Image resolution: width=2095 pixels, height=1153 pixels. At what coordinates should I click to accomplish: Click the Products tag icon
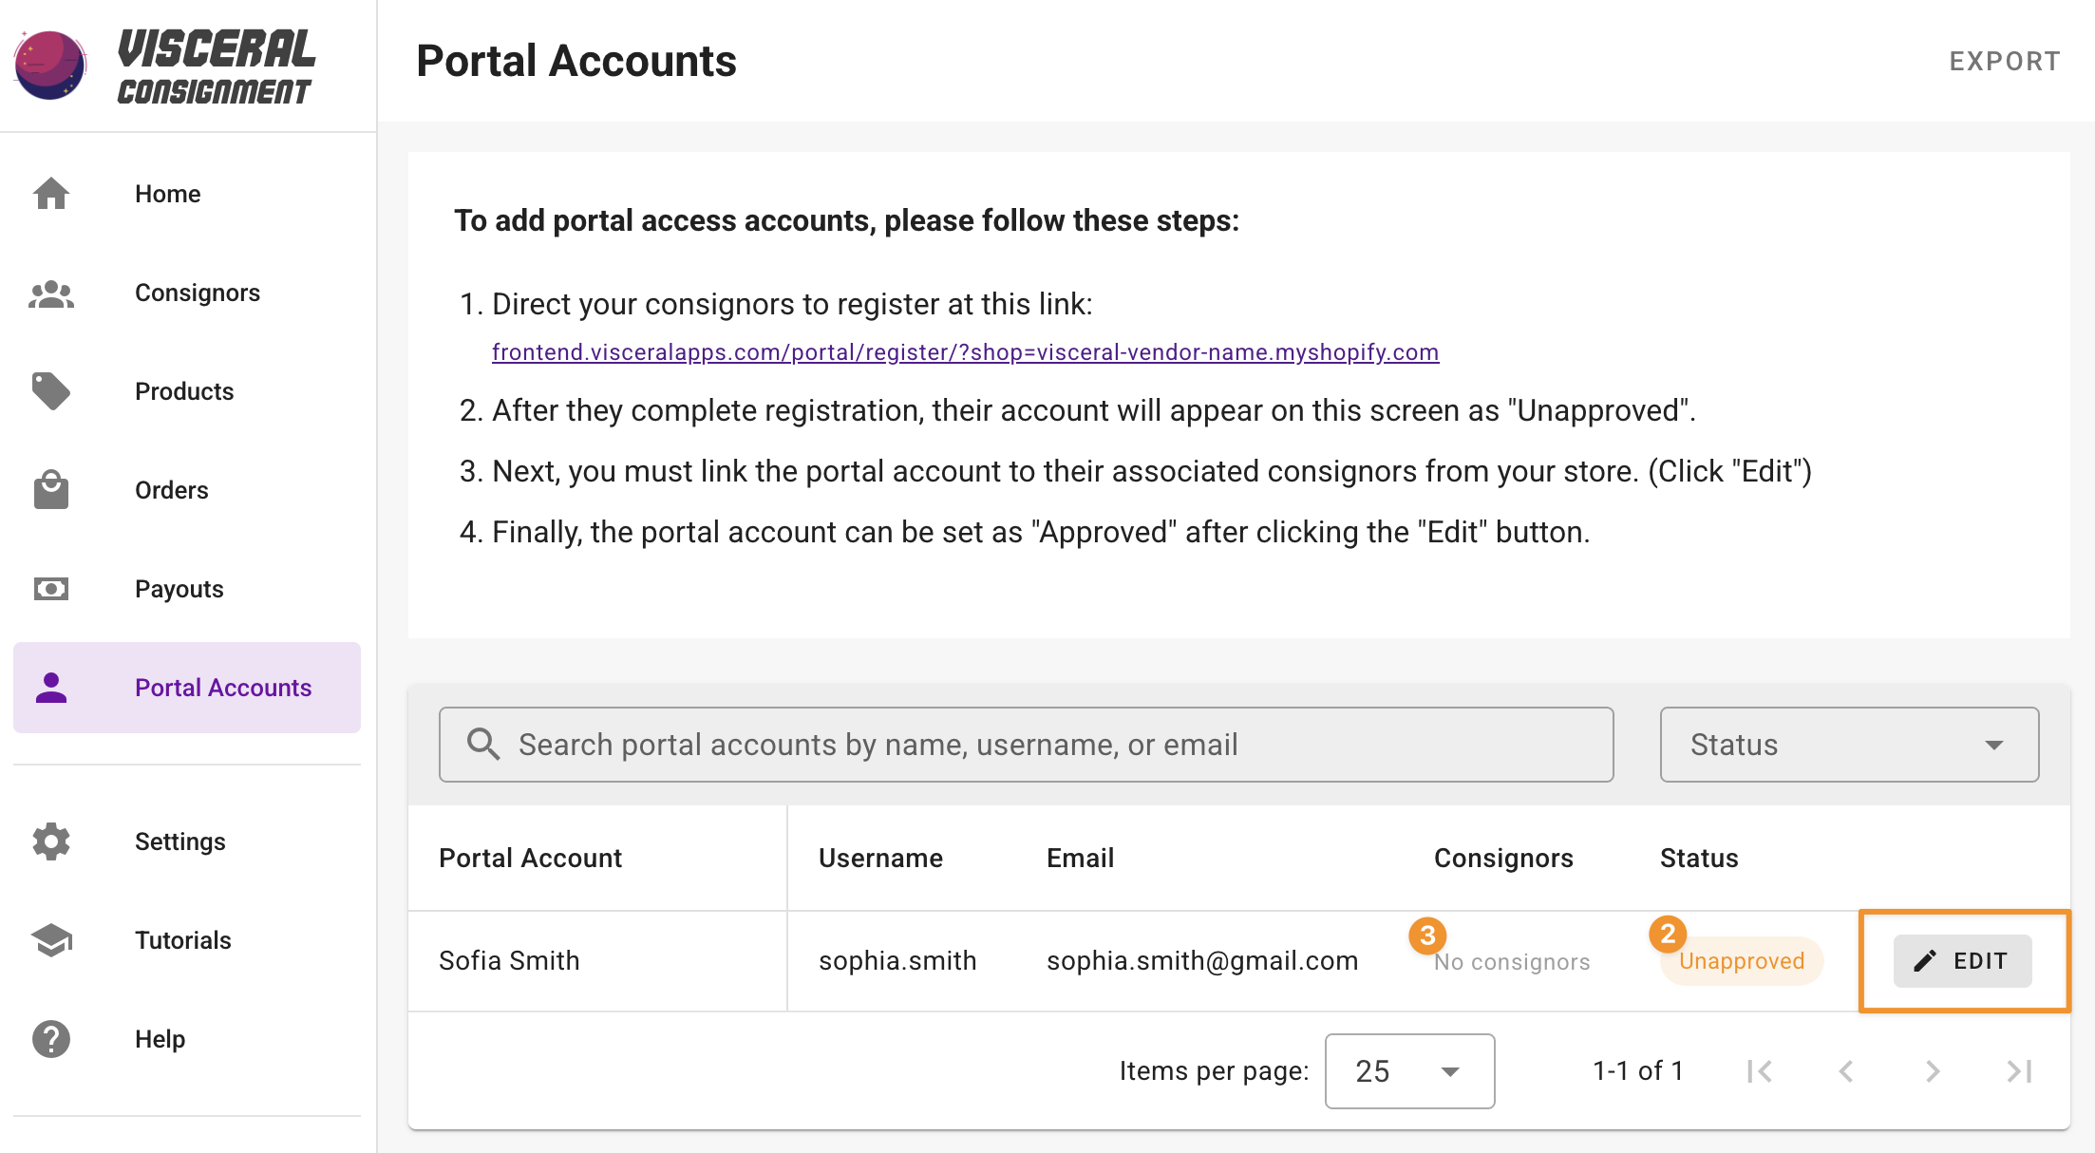tap(51, 391)
